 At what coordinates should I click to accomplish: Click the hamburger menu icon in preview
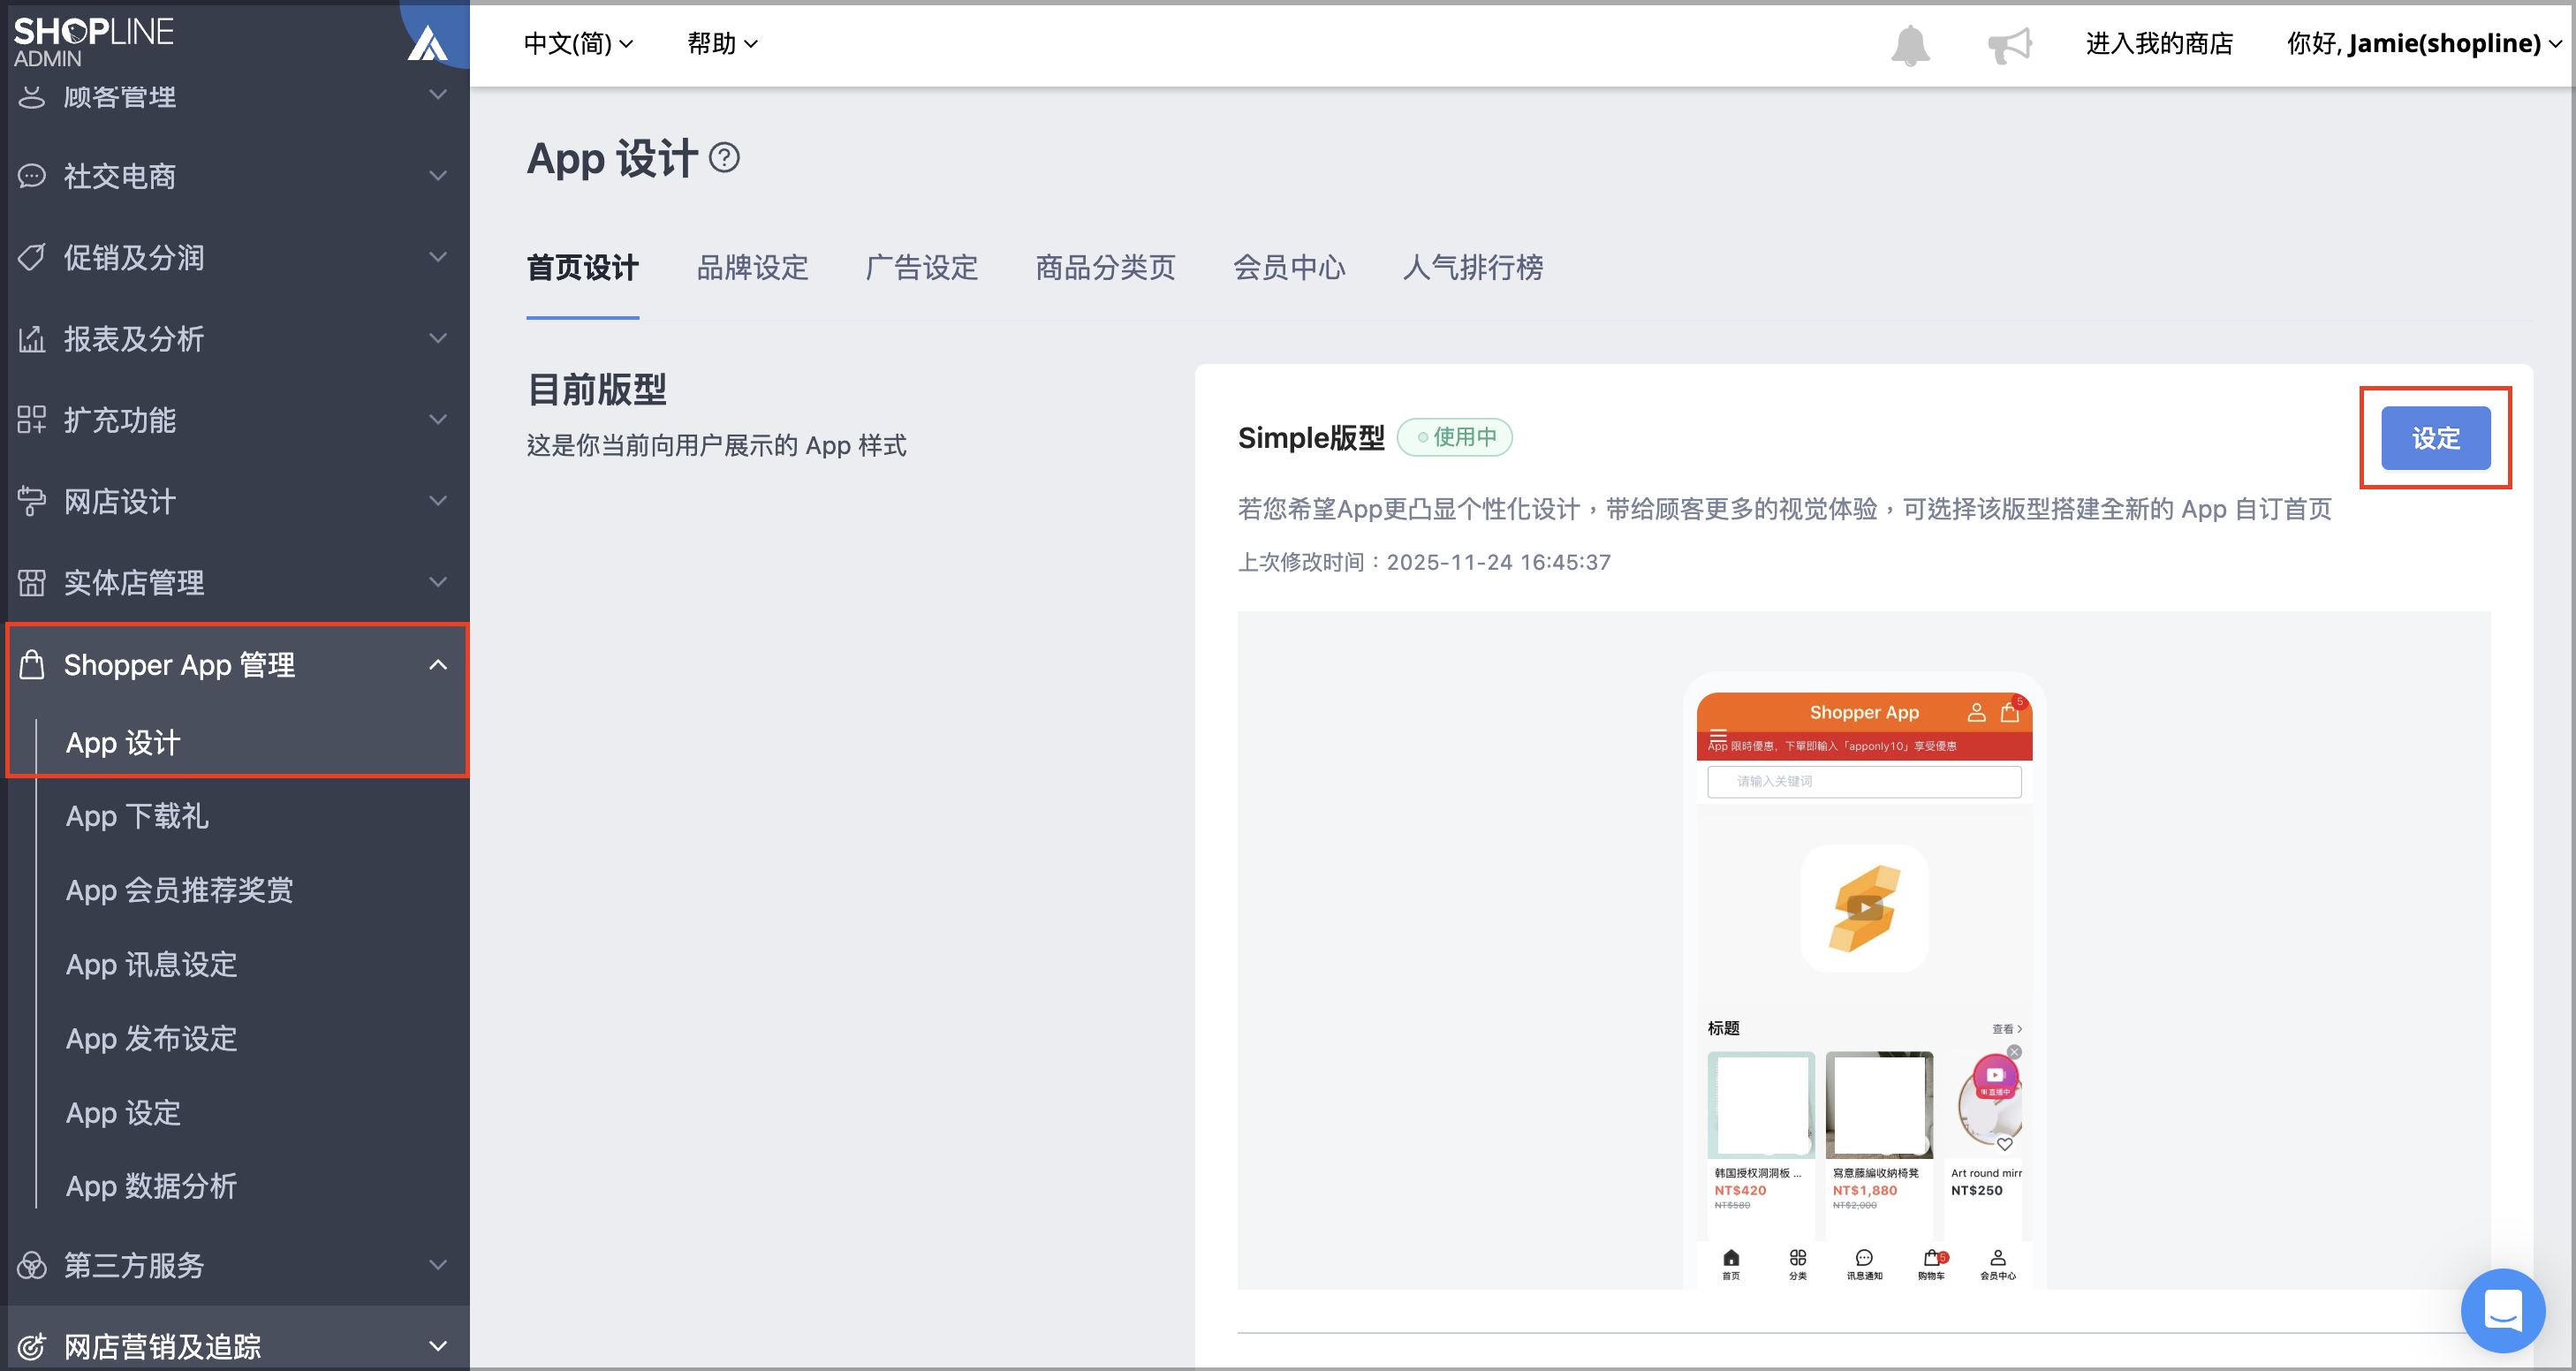[x=1718, y=735]
